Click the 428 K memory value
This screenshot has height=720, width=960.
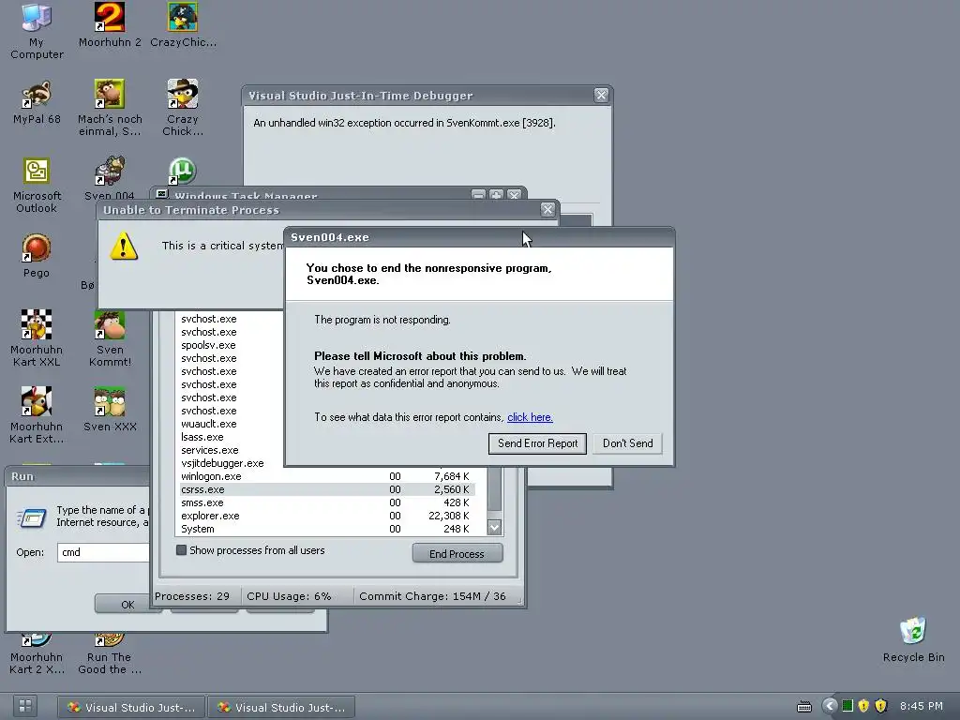457,502
